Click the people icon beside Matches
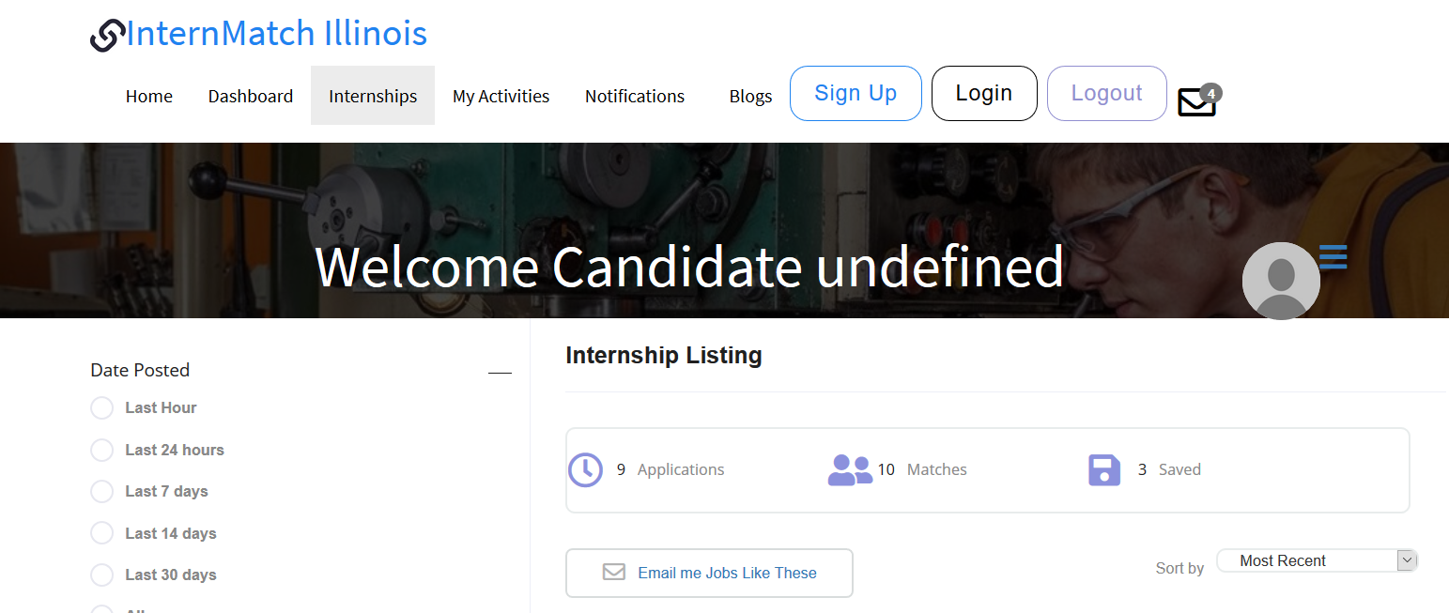Viewport: 1449px width, 613px height. [x=850, y=469]
